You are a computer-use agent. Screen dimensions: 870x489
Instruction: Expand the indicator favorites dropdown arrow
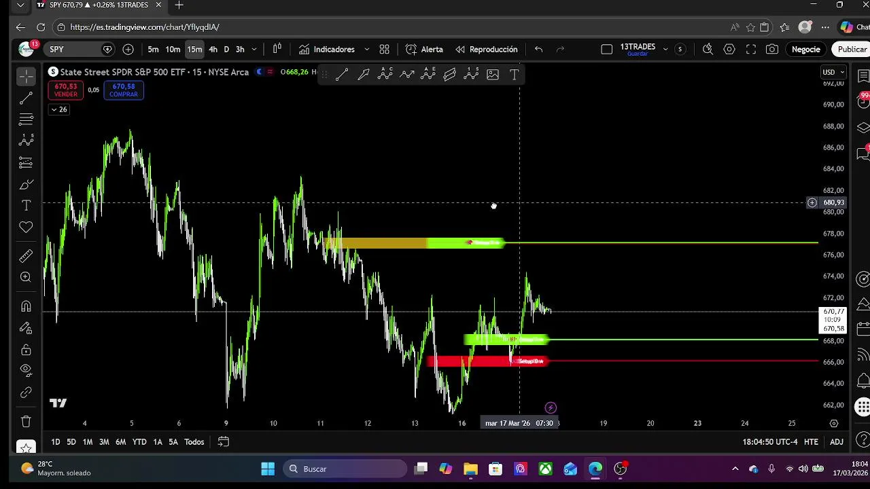click(366, 49)
